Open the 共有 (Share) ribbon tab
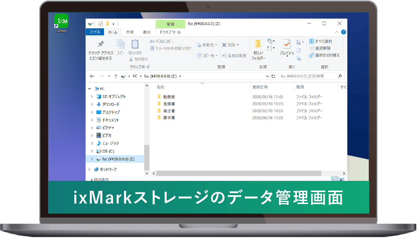Viewport: 417px width, 238px height. coord(130,32)
